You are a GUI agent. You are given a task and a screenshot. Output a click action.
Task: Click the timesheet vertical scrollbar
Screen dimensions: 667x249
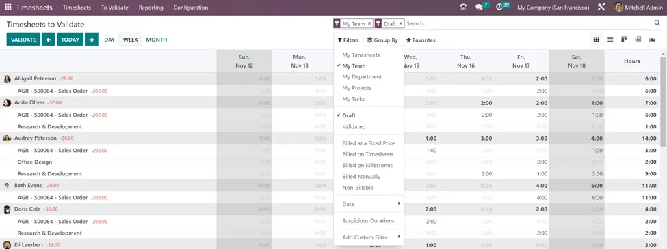664,102
